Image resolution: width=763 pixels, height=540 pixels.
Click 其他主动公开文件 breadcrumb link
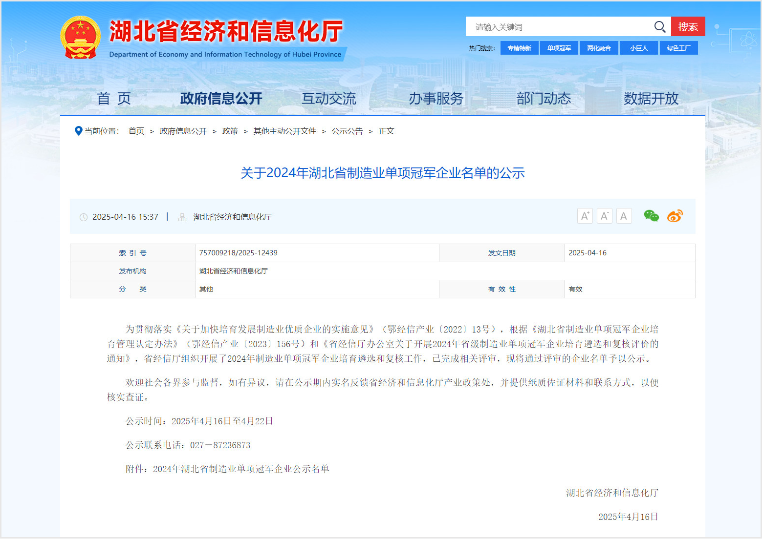[x=284, y=131]
